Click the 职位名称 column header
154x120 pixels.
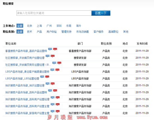point(11,44)
